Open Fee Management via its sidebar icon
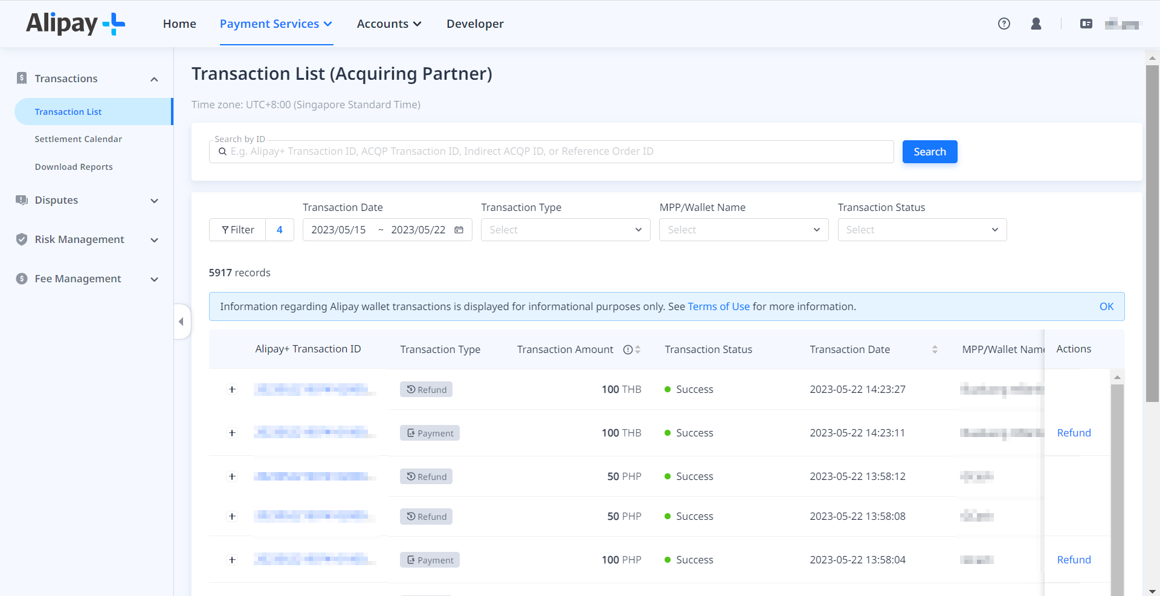This screenshot has width=1160, height=596. pos(22,279)
